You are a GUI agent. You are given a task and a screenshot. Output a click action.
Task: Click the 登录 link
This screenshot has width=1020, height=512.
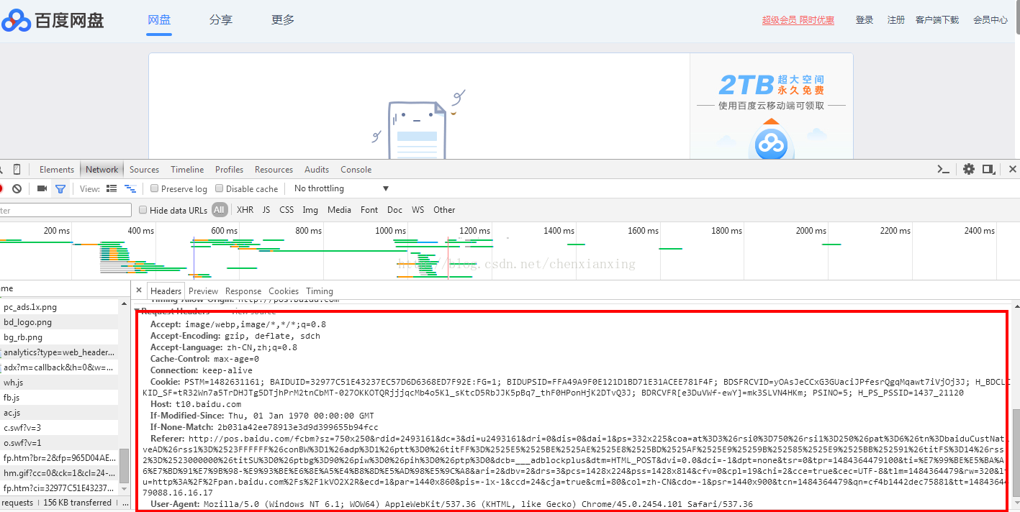coord(865,20)
